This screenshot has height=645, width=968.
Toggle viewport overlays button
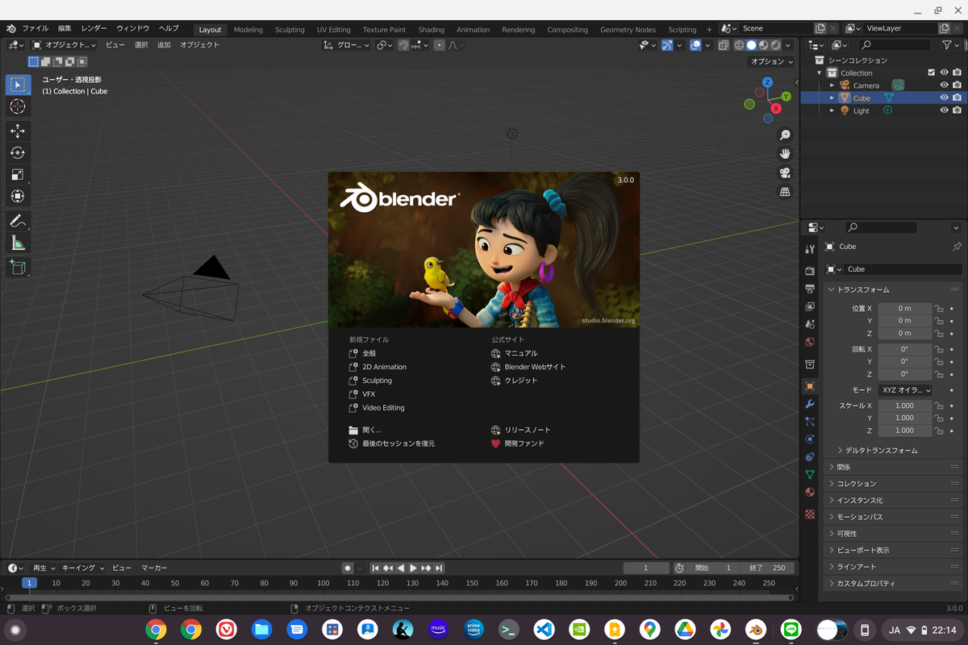point(695,45)
